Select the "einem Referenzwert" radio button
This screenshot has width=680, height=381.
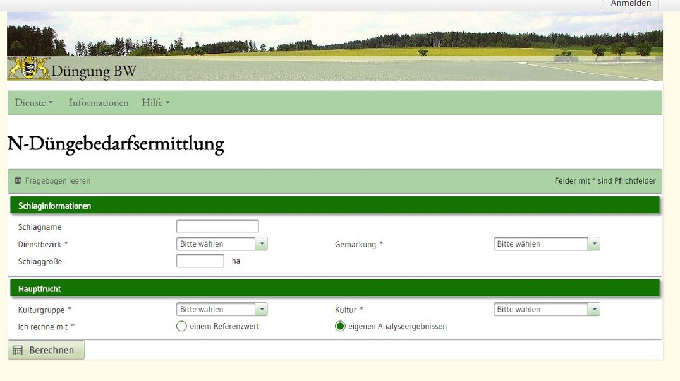pos(181,326)
